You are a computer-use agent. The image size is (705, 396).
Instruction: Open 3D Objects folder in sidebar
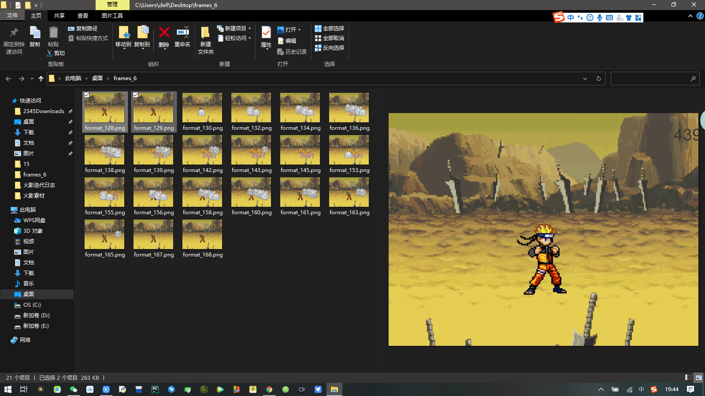pos(33,231)
